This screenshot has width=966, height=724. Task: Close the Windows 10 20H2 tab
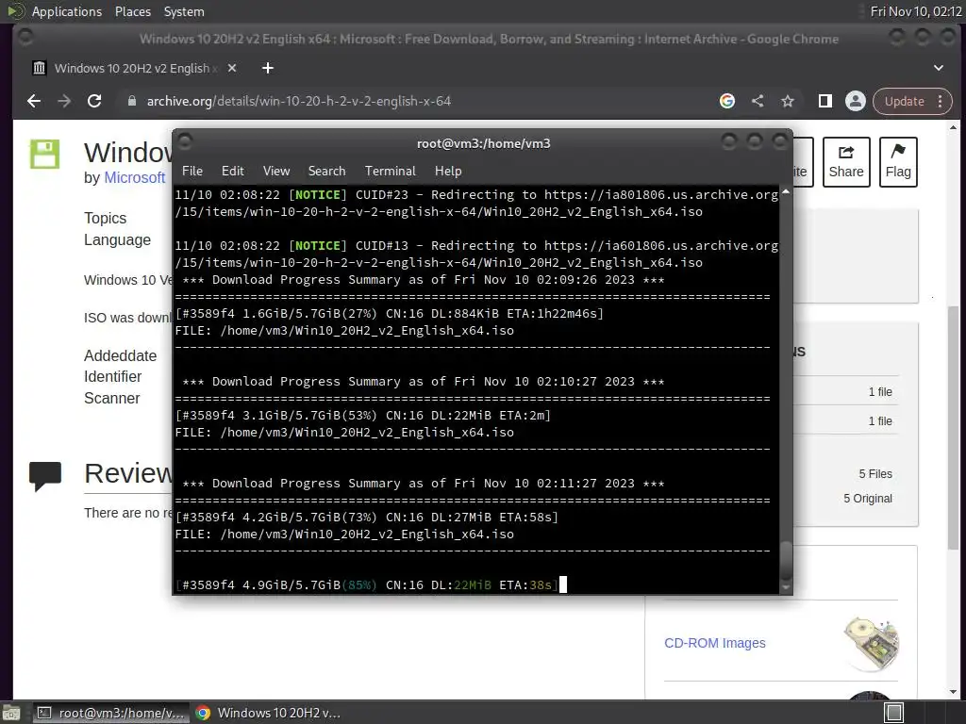pos(232,68)
